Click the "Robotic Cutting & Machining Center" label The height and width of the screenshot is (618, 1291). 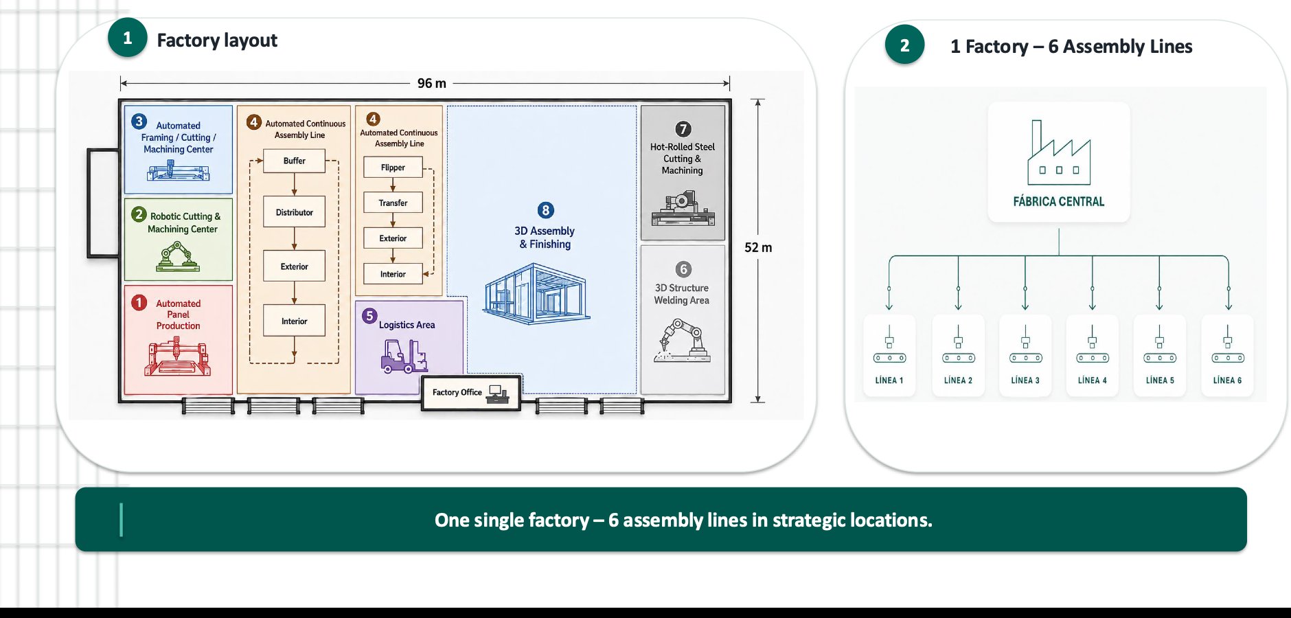pyautogui.click(x=184, y=222)
